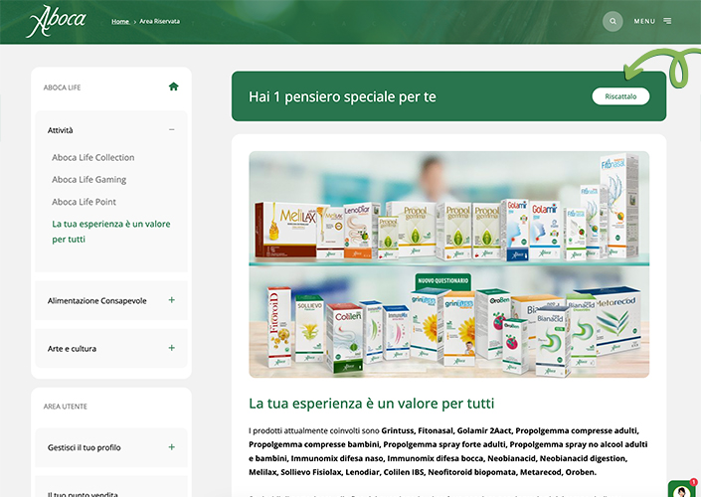Screen dimensions: 701x497
Task: Collapse the Attività section
Action: (x=172, y=129)
